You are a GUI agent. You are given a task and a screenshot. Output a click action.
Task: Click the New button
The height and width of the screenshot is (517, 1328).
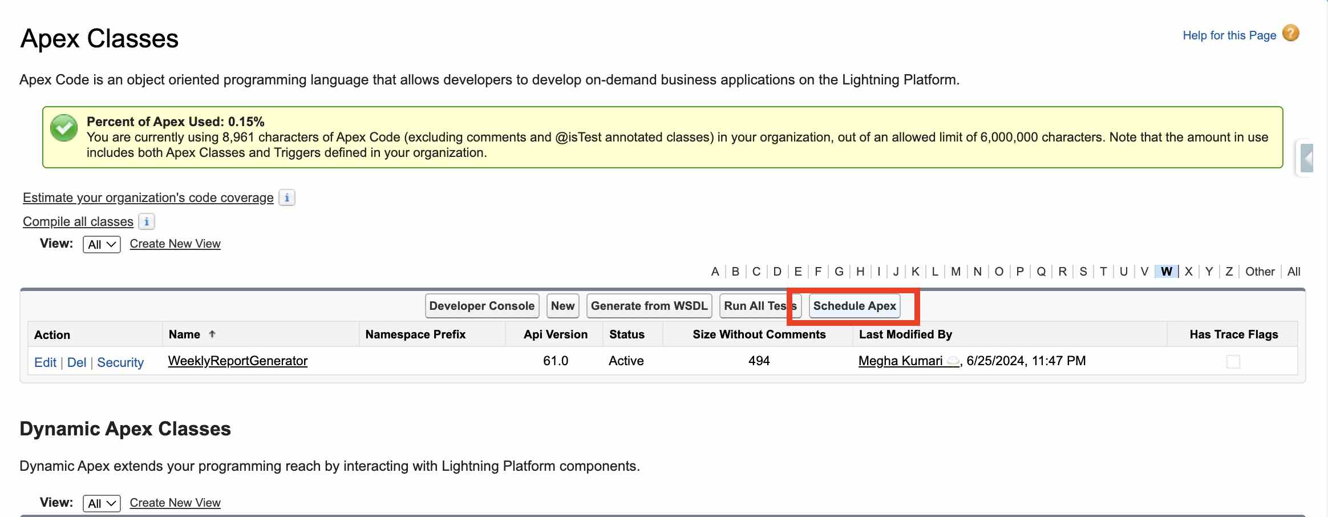[563, 306]
